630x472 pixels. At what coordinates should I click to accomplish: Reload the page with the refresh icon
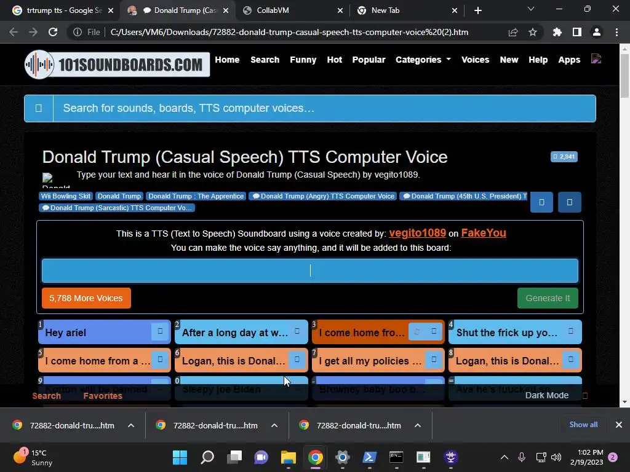pyautogui.click(x=53, y=32)
